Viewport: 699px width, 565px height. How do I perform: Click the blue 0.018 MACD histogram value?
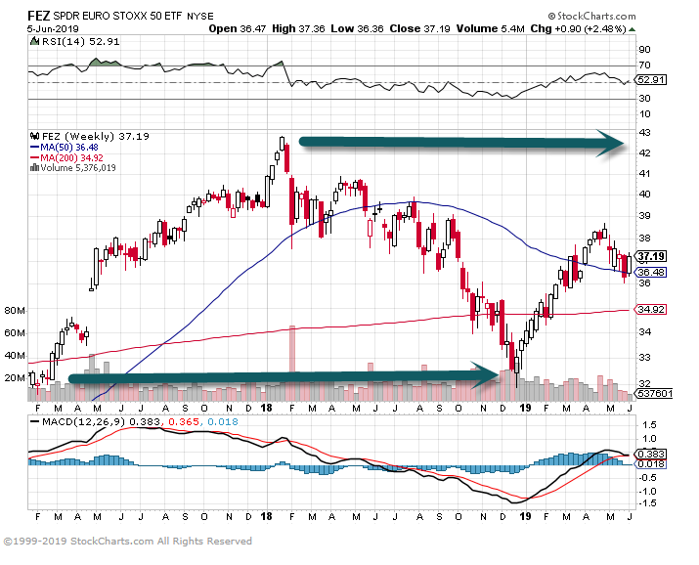[x=223, y=421]
